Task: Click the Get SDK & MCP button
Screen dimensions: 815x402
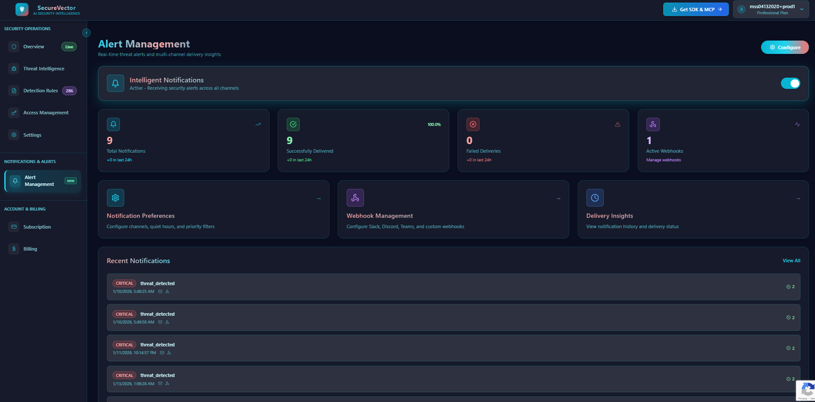Action: [x=696, y=9]
